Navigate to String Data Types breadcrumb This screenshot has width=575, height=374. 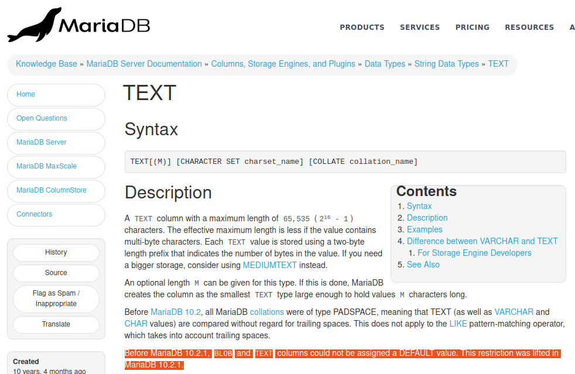pyautogui.click(x=446, y=63)
